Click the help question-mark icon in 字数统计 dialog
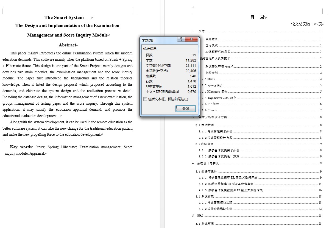Viewport: 329px width, 228px height. tap(181, 39)
